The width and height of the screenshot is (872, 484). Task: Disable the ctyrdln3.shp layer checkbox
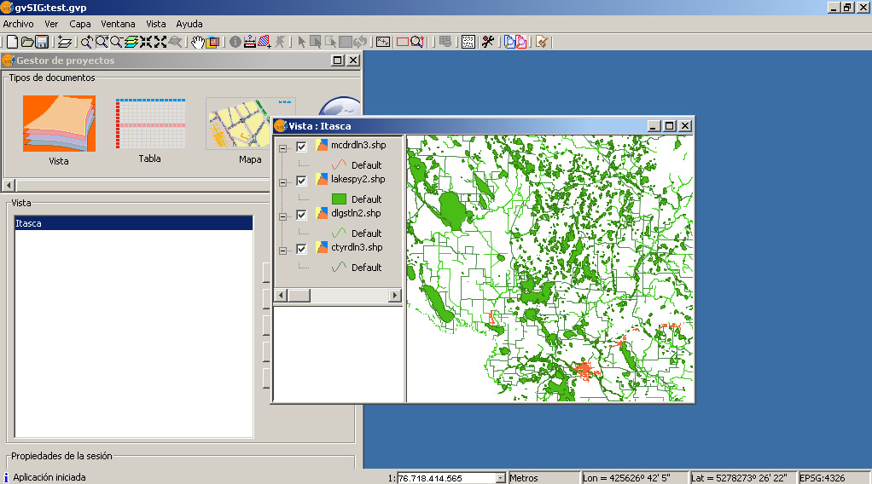coord(301,249)
